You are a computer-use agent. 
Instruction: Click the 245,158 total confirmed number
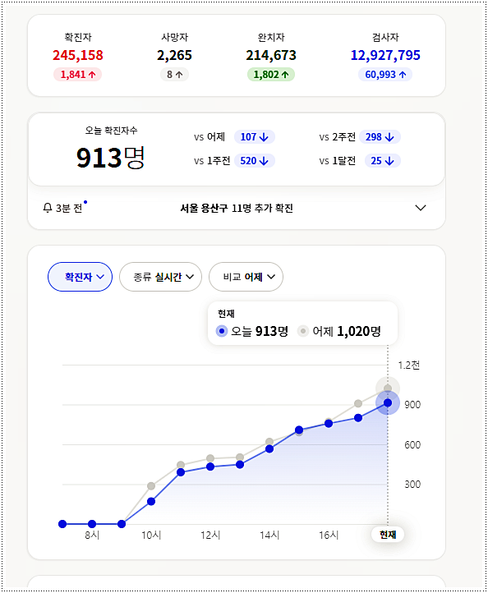tap(77, 55)
